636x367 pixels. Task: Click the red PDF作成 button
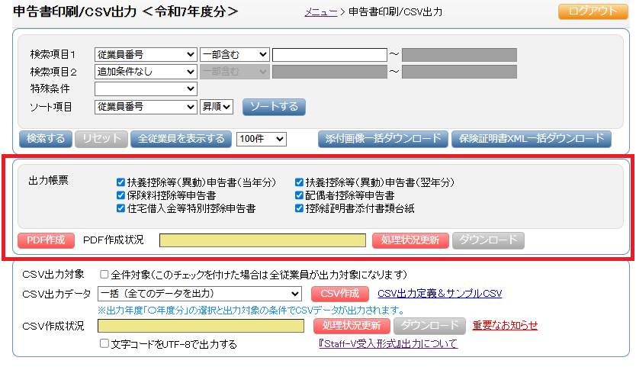(x=45, y=240)
